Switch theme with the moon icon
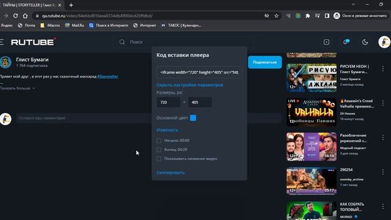 (365, 42)
